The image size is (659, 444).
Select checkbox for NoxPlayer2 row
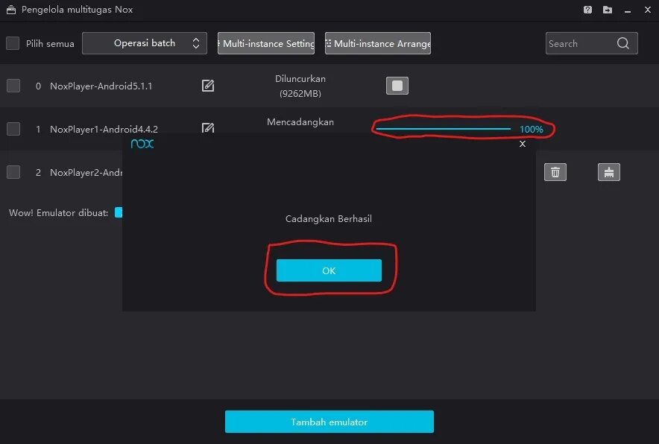point(13,172)
